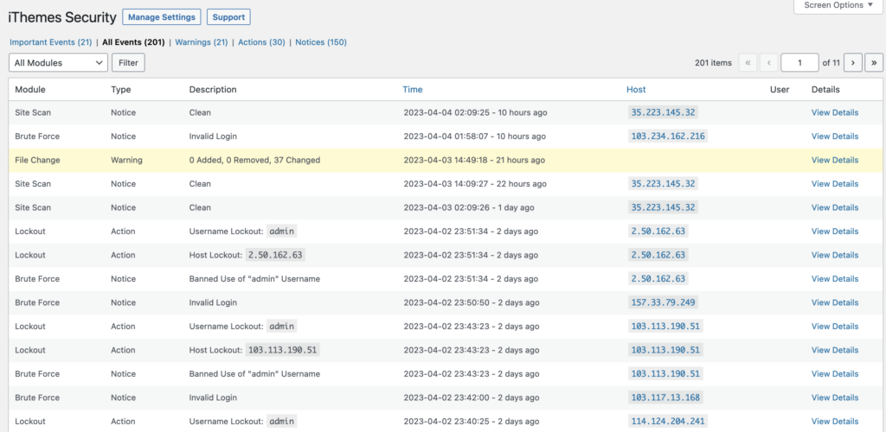This screenshot has width=886, height=432.
Task: Switch to Important Events (21) filter
Action: coord(51,42)
